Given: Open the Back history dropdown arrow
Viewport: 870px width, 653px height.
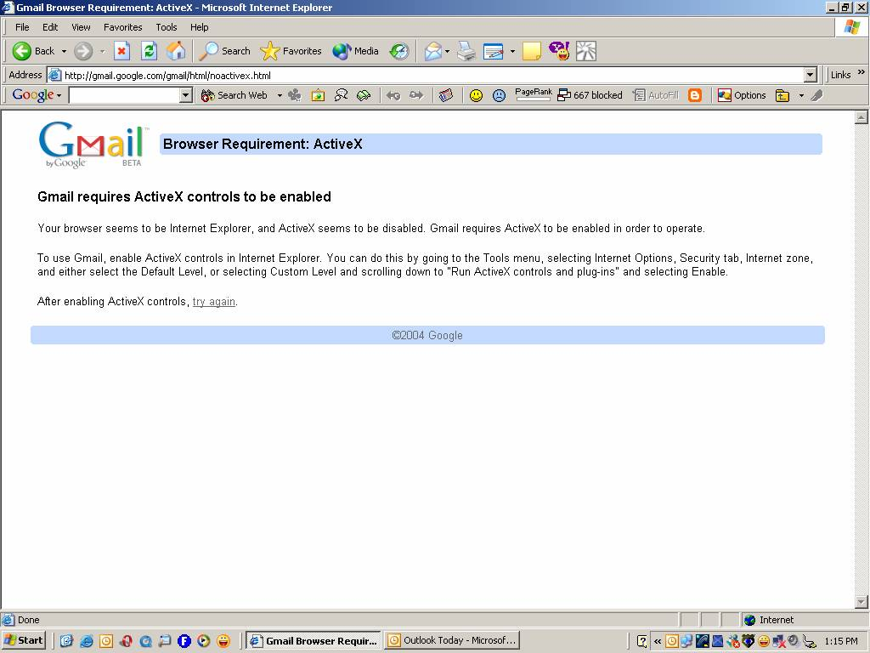Looking at the screenshot, I should [64, 51].
